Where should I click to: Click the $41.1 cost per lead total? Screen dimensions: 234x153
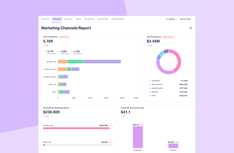point(125,112)
